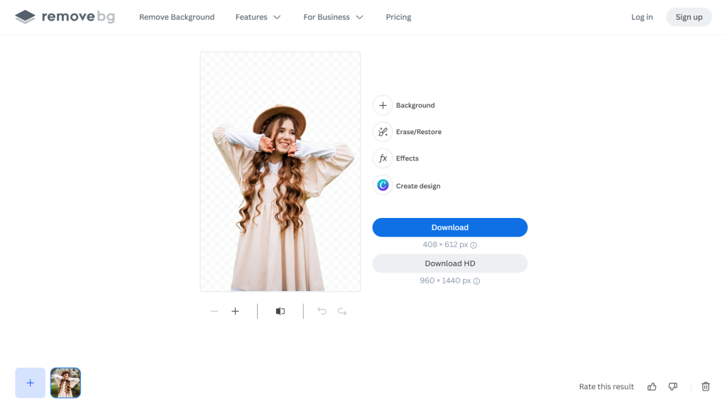
Task: Zoom out with the minus icon
Action: [x=214, y=311]
